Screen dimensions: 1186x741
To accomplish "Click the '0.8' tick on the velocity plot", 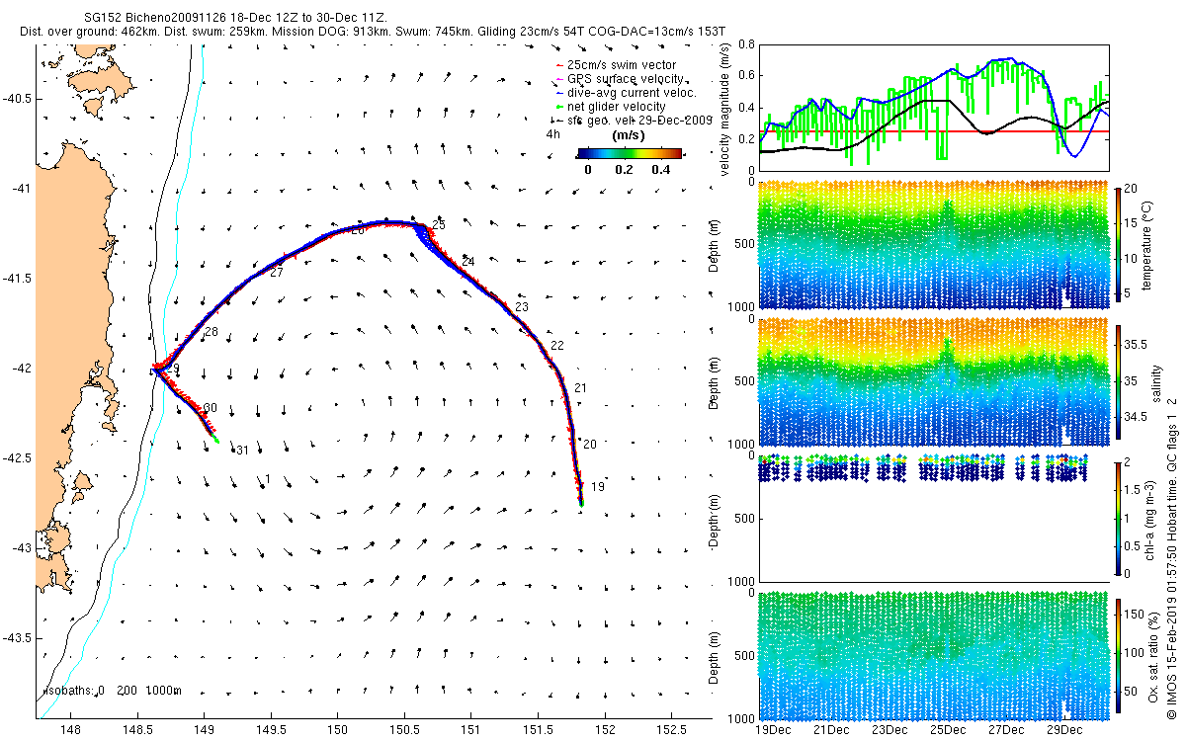I will point(747,45).
